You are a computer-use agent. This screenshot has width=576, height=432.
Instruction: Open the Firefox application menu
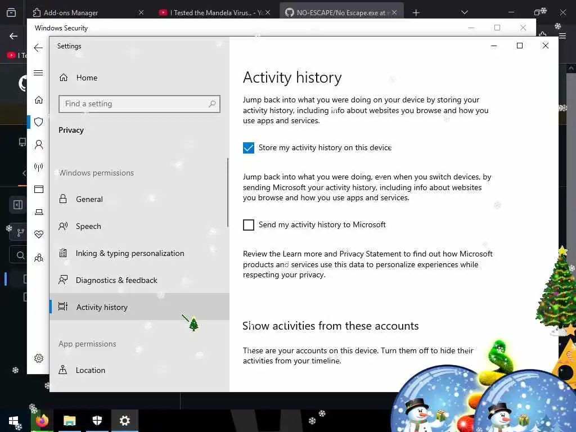[562, 35]
